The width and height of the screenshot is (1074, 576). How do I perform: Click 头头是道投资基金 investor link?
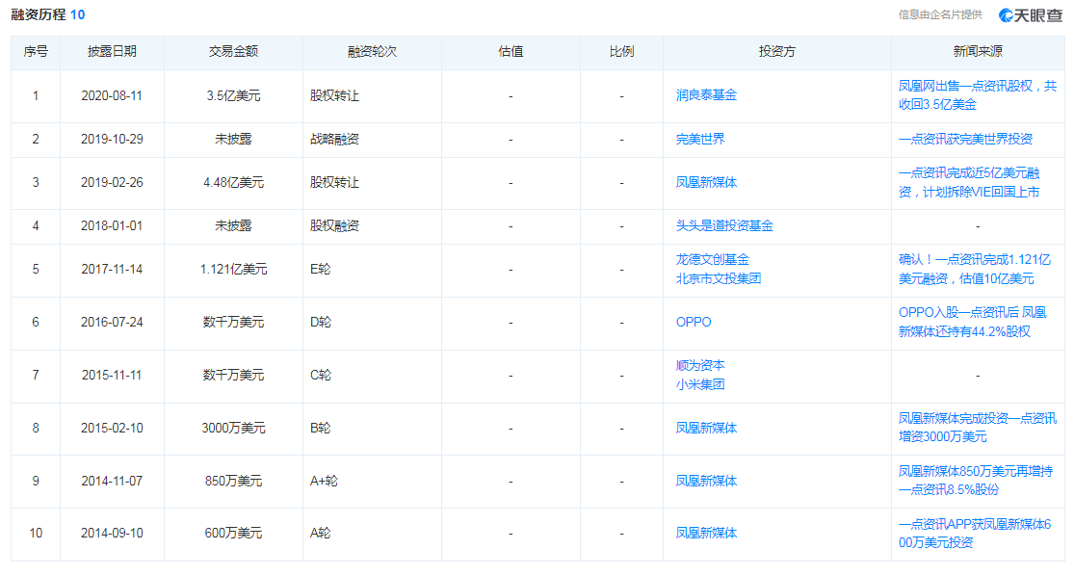724,225
